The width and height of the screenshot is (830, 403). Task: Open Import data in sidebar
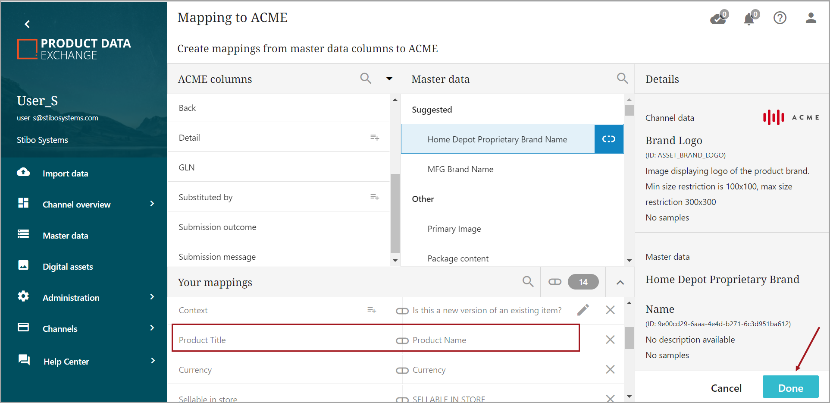pyautogui.click(x=65, y=173)
